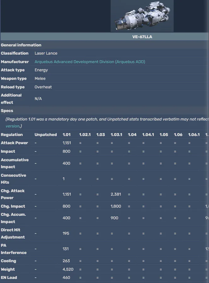Click the 900 Chg. Accum. Impact value

[114, 218]
